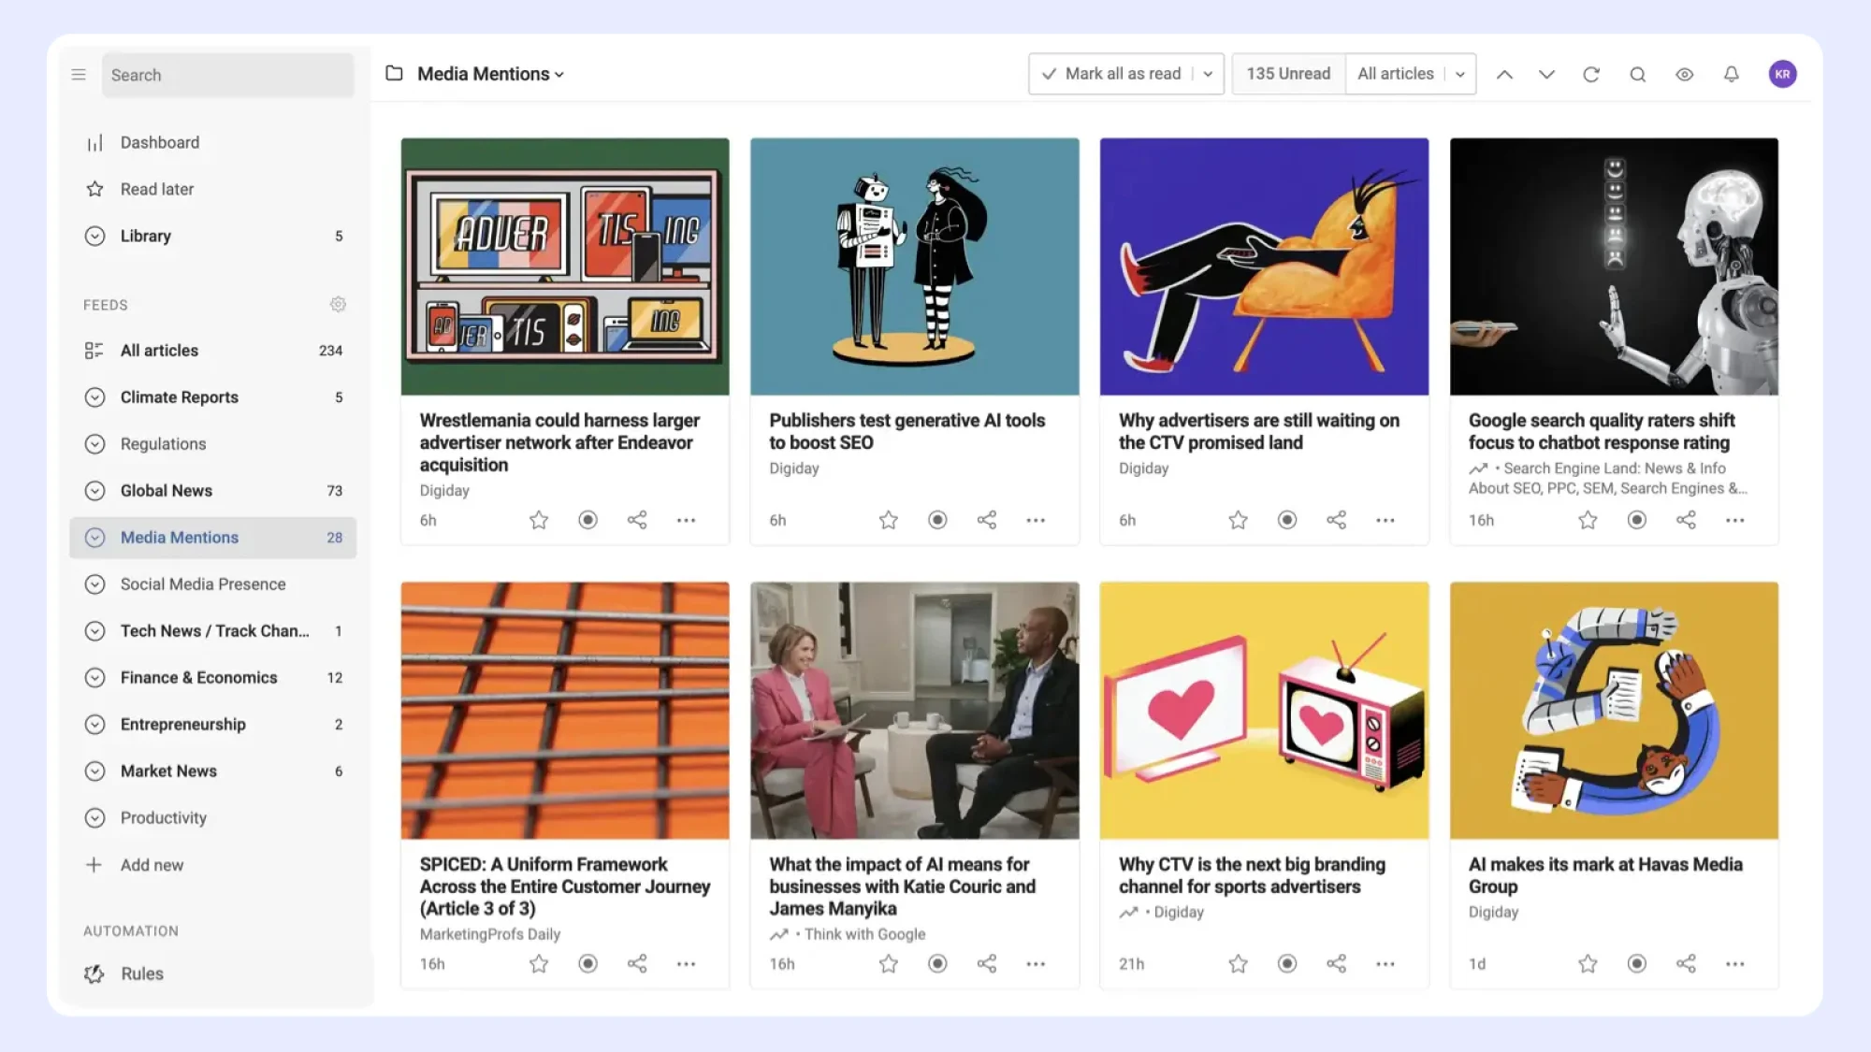The image size is (1871, 1052).
Task: Open the All articles filter dropdown
Action: click(x=1411, y=74)
